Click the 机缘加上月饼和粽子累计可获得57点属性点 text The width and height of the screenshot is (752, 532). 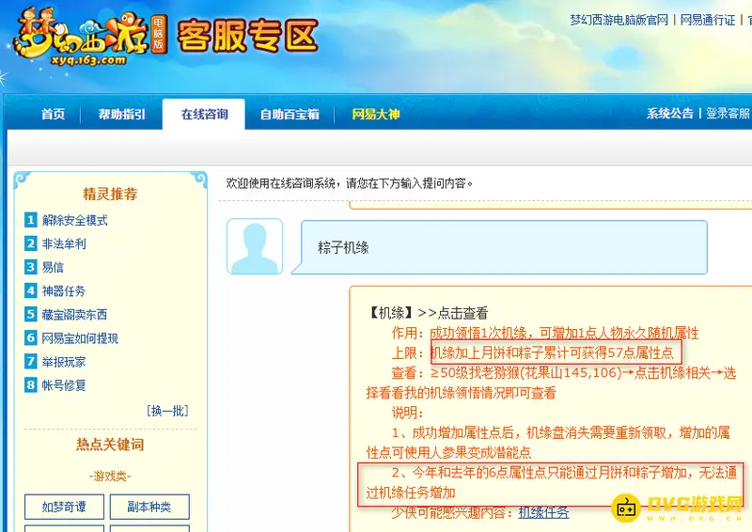click(552, 352)
